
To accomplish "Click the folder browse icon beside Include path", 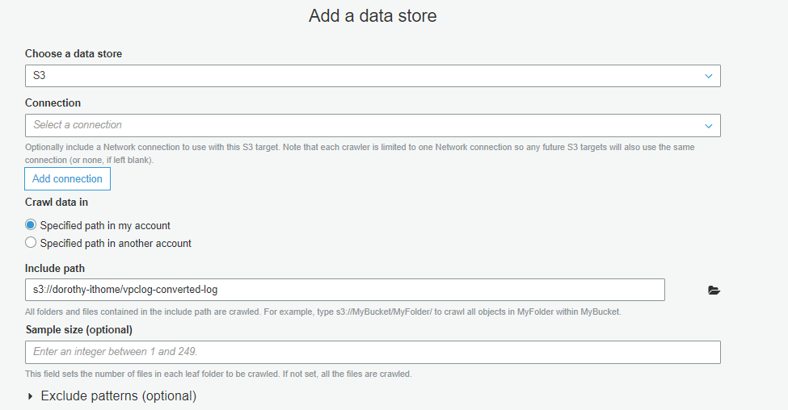I will click(713, 291).
